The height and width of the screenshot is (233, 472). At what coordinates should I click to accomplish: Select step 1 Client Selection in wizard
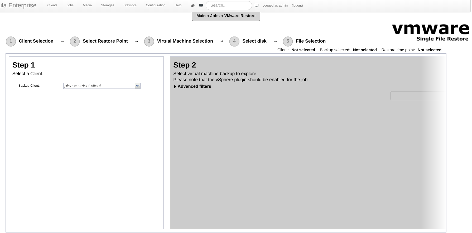[30, 41]
